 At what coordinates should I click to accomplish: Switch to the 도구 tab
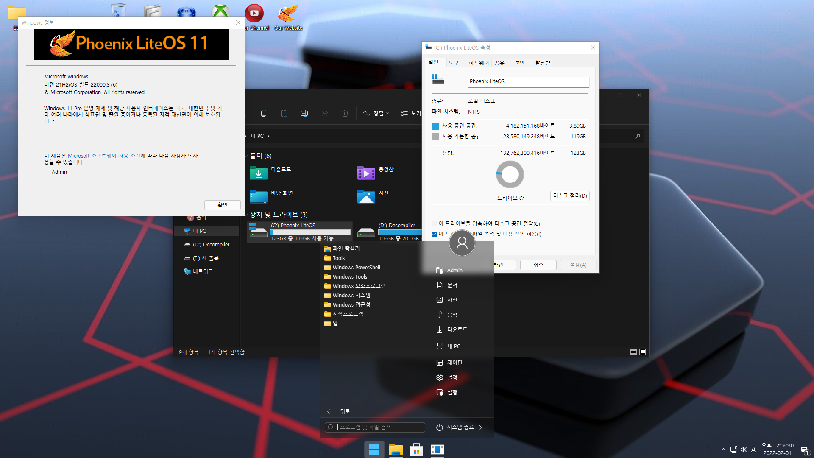[454, 63]
